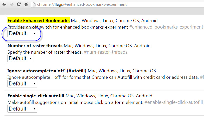
Task: Expand the Ignore autocomplete='off' dropdown
Action: tap(22, 84)
